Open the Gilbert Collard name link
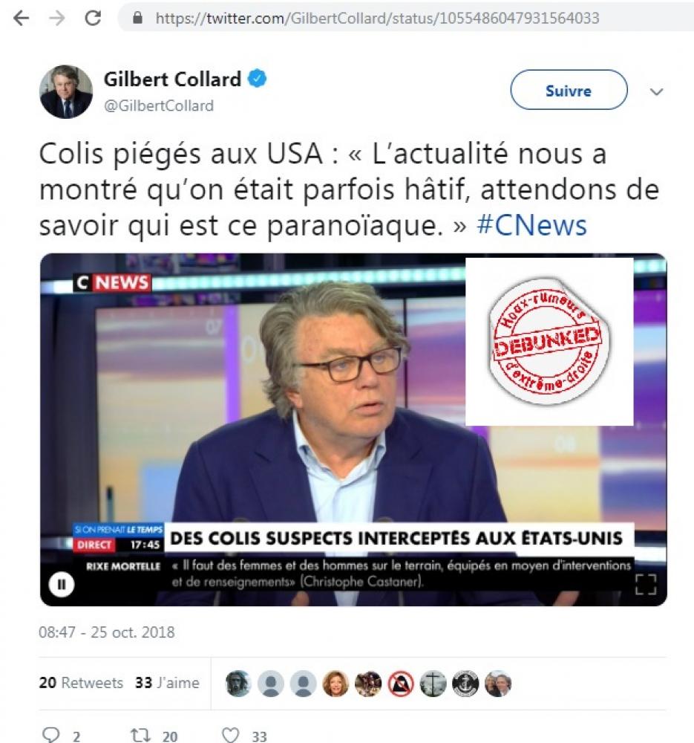694x743 pixels. 172,80
